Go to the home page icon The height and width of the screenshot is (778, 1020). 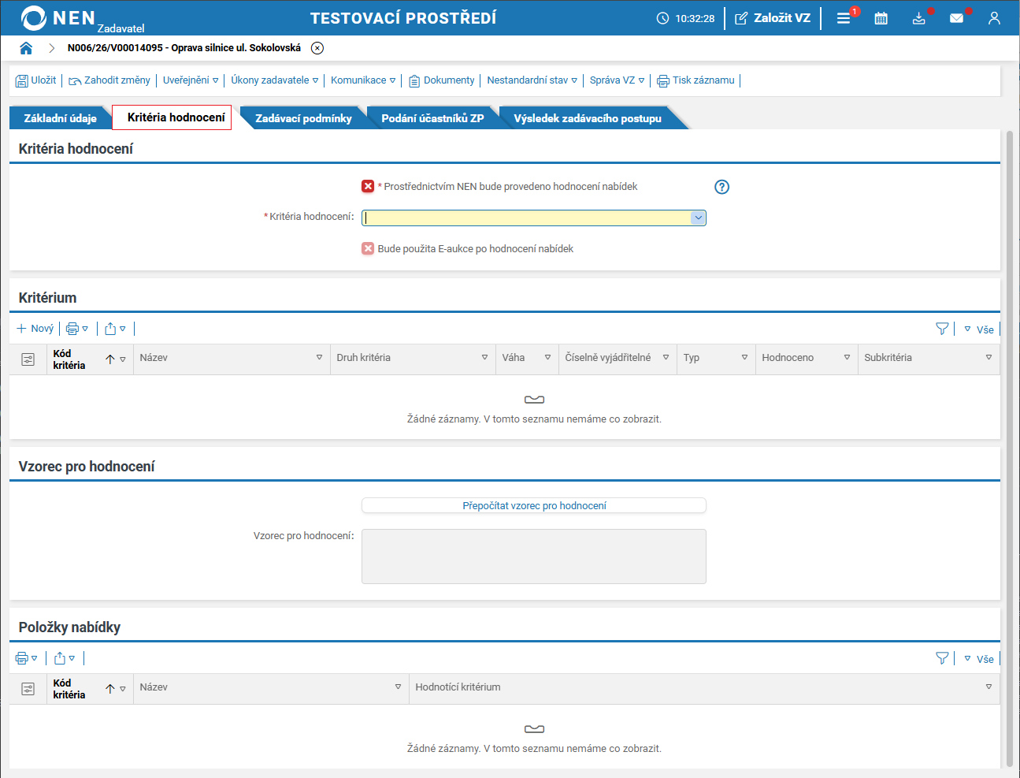click(26, 48)
